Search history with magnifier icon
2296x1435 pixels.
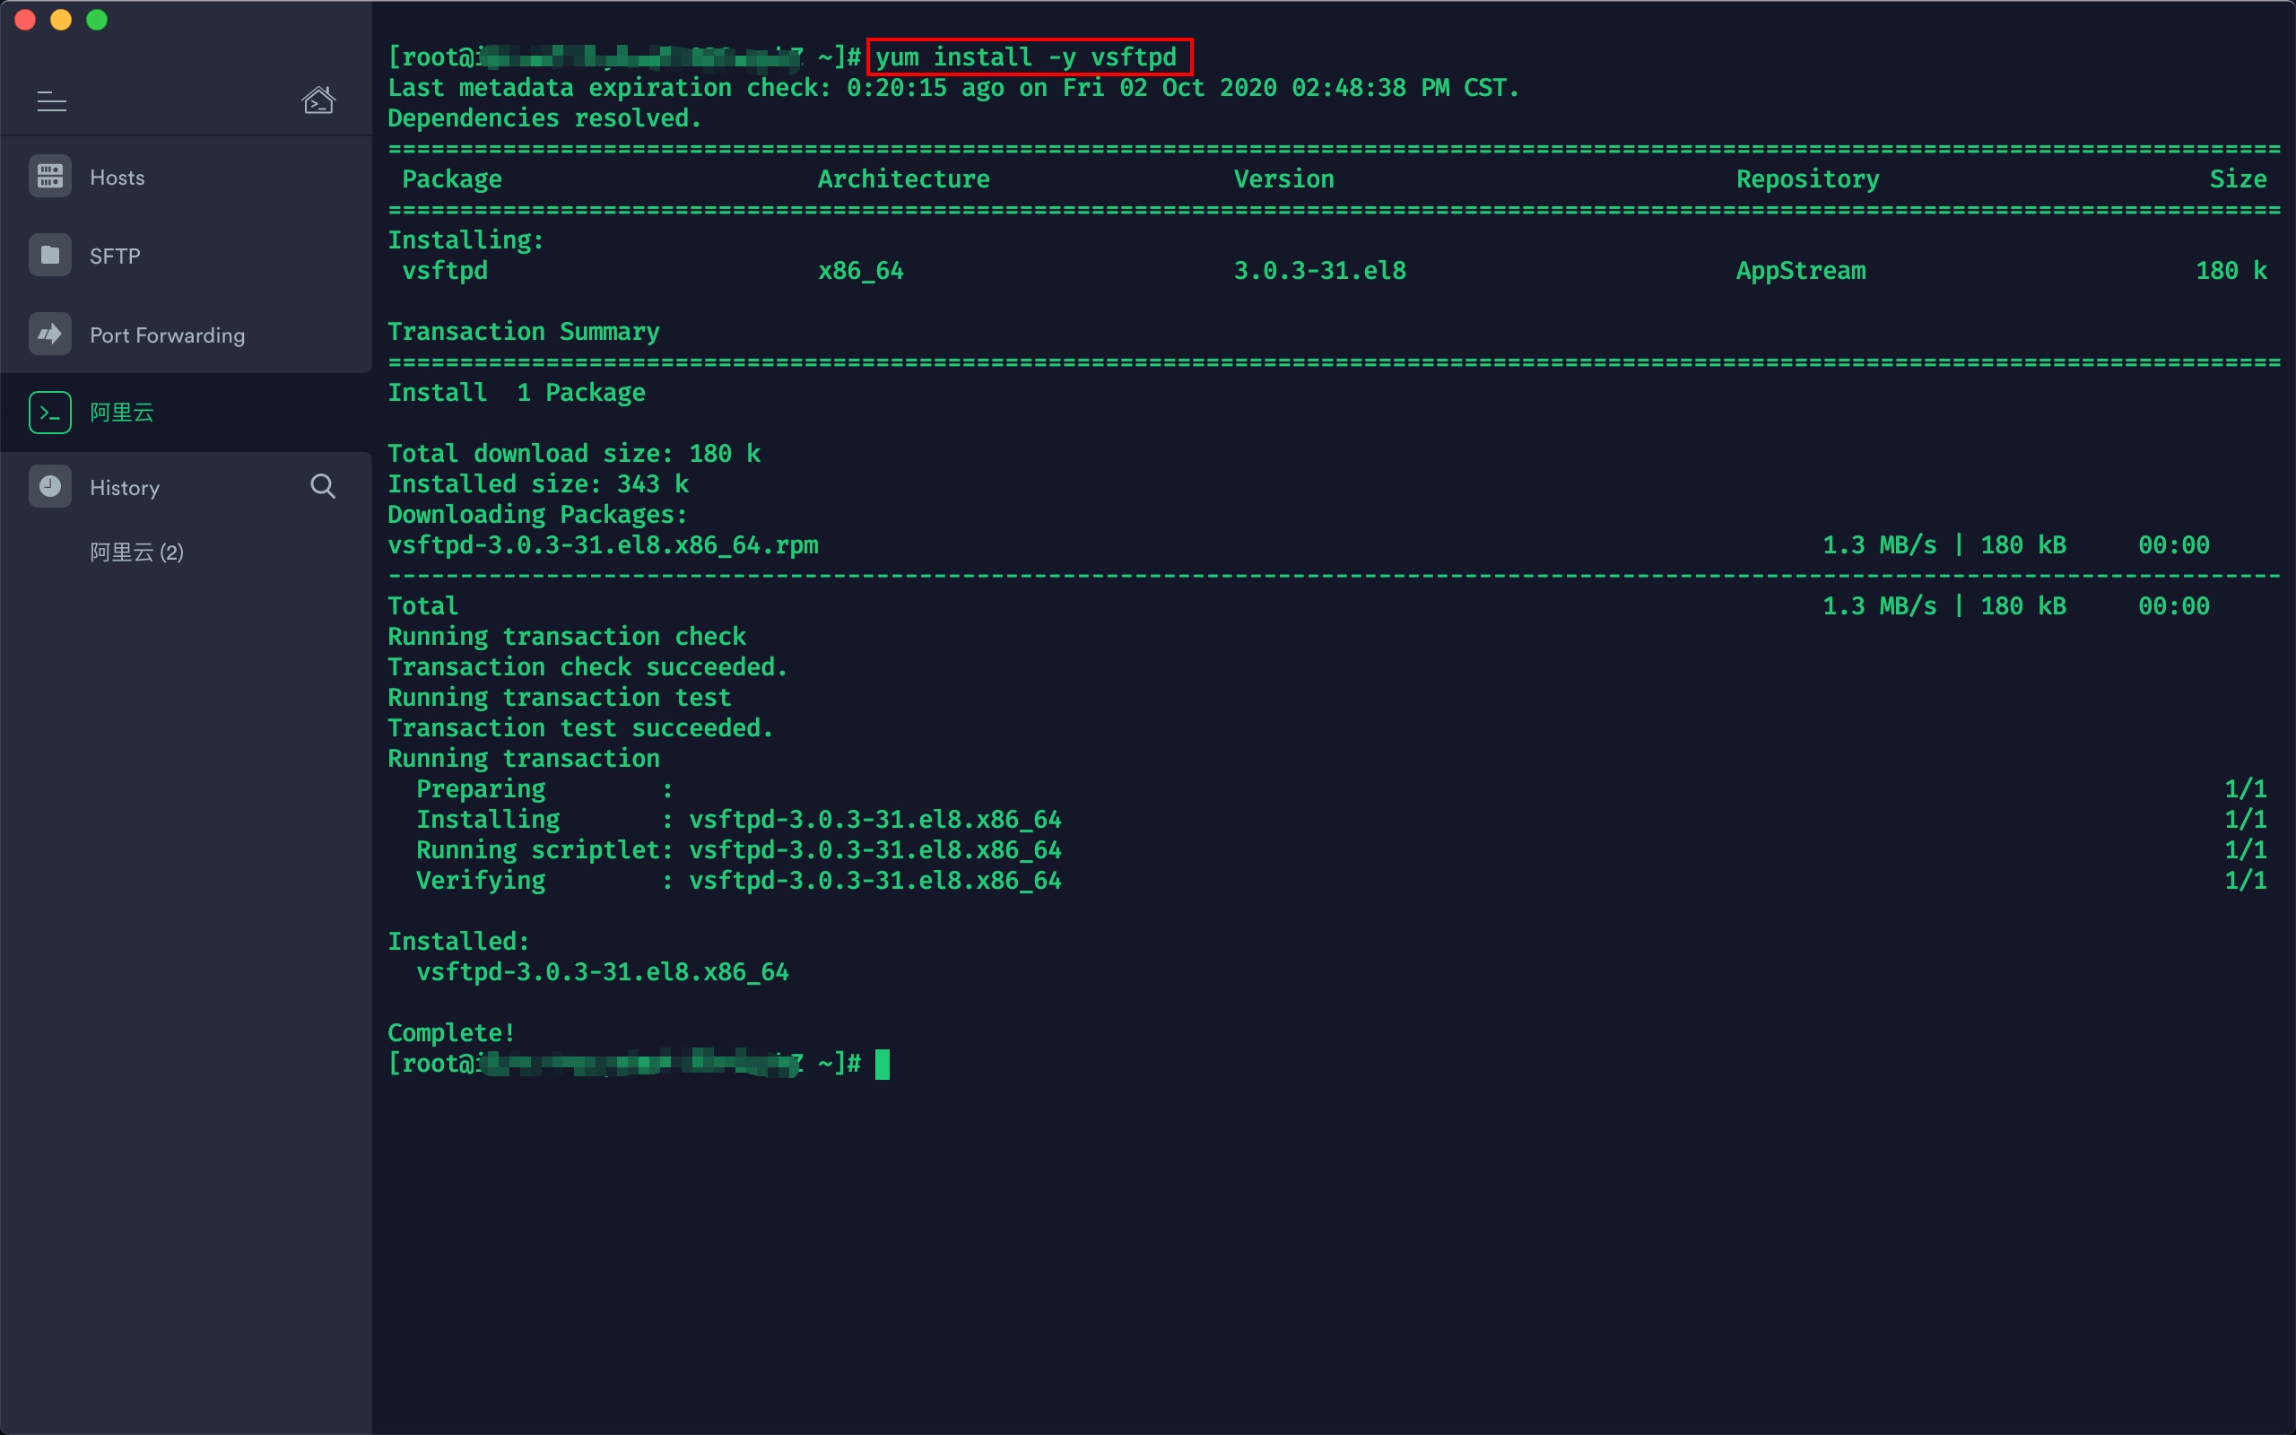tap(323, 487)
